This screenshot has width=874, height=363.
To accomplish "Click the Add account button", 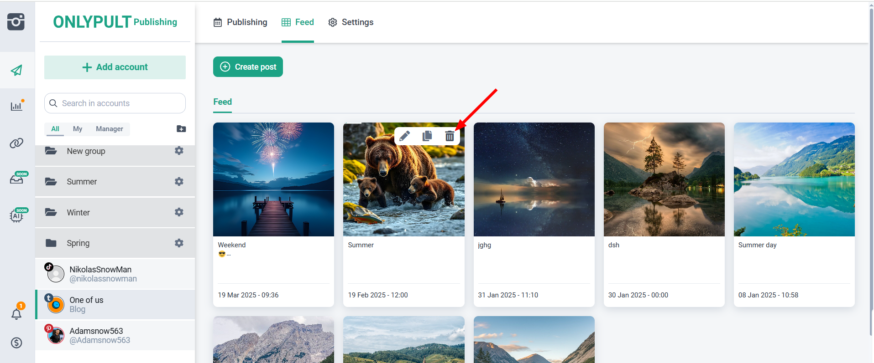I will coord(115,67).
